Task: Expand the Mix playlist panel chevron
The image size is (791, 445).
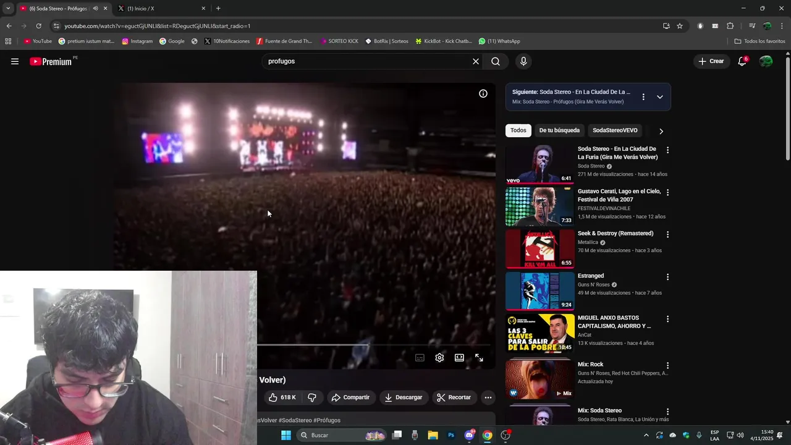Action: [x=660, y=97]
